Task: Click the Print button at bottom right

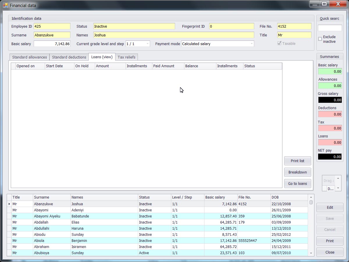Action: (x=330, y=241)
